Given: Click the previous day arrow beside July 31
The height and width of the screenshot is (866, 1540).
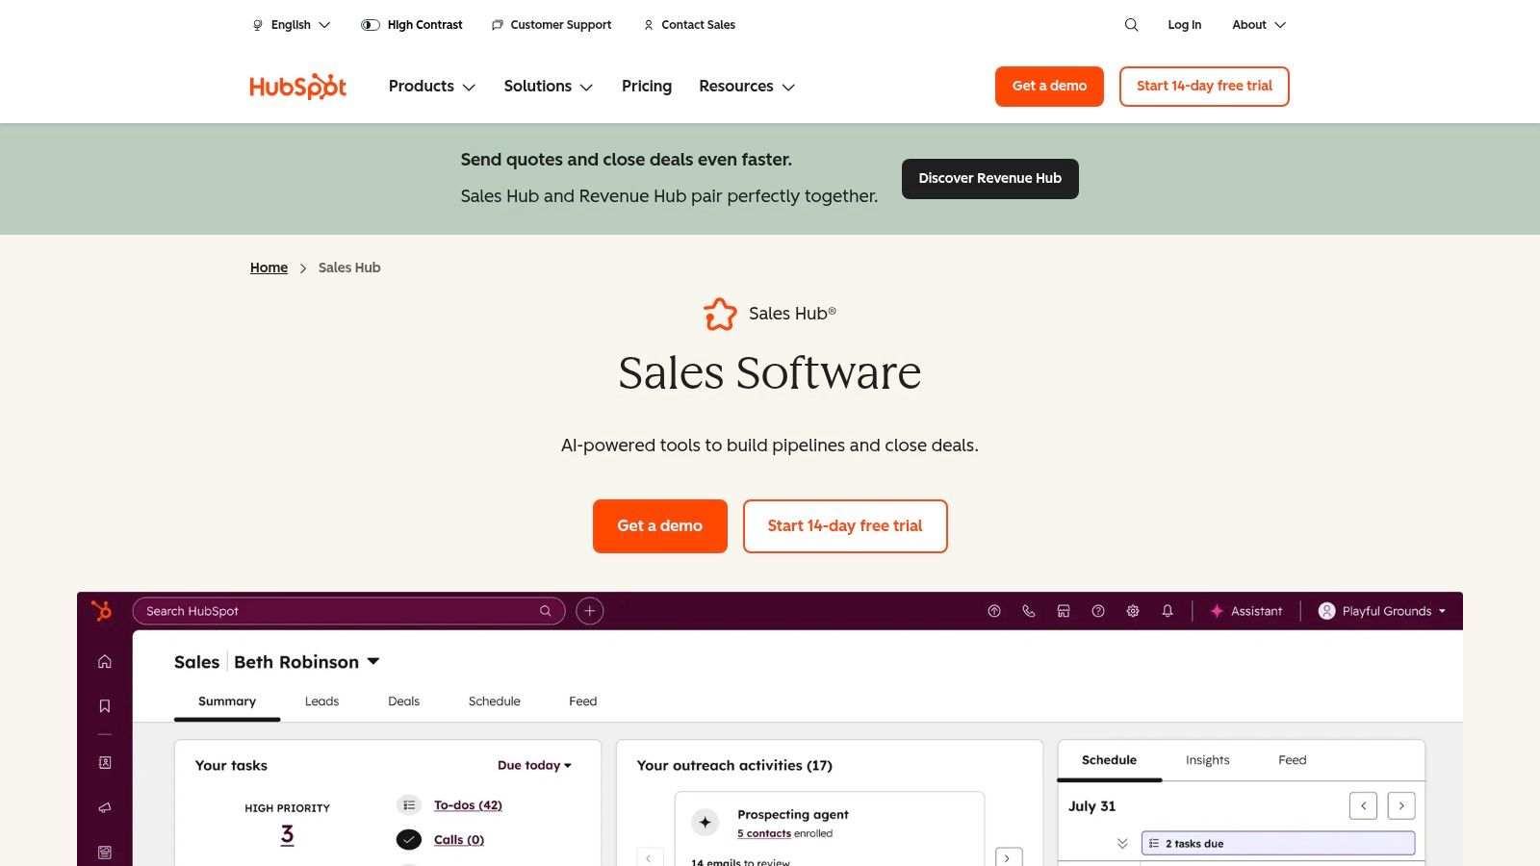Looking at the screenshot, I should (x=1363, y=805).
